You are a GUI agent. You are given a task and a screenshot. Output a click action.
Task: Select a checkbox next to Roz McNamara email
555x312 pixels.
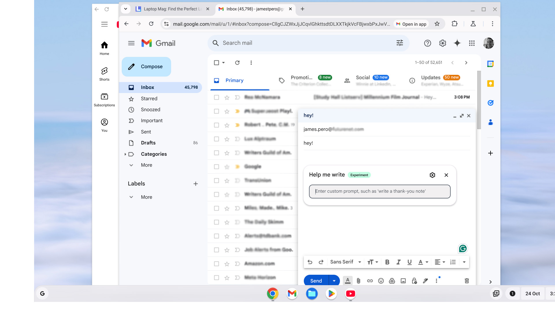coord(217,97)
